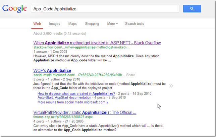The width and height of the screenshot is (216, 137).
Task: Open Search tools options
Action: point(134,24)
